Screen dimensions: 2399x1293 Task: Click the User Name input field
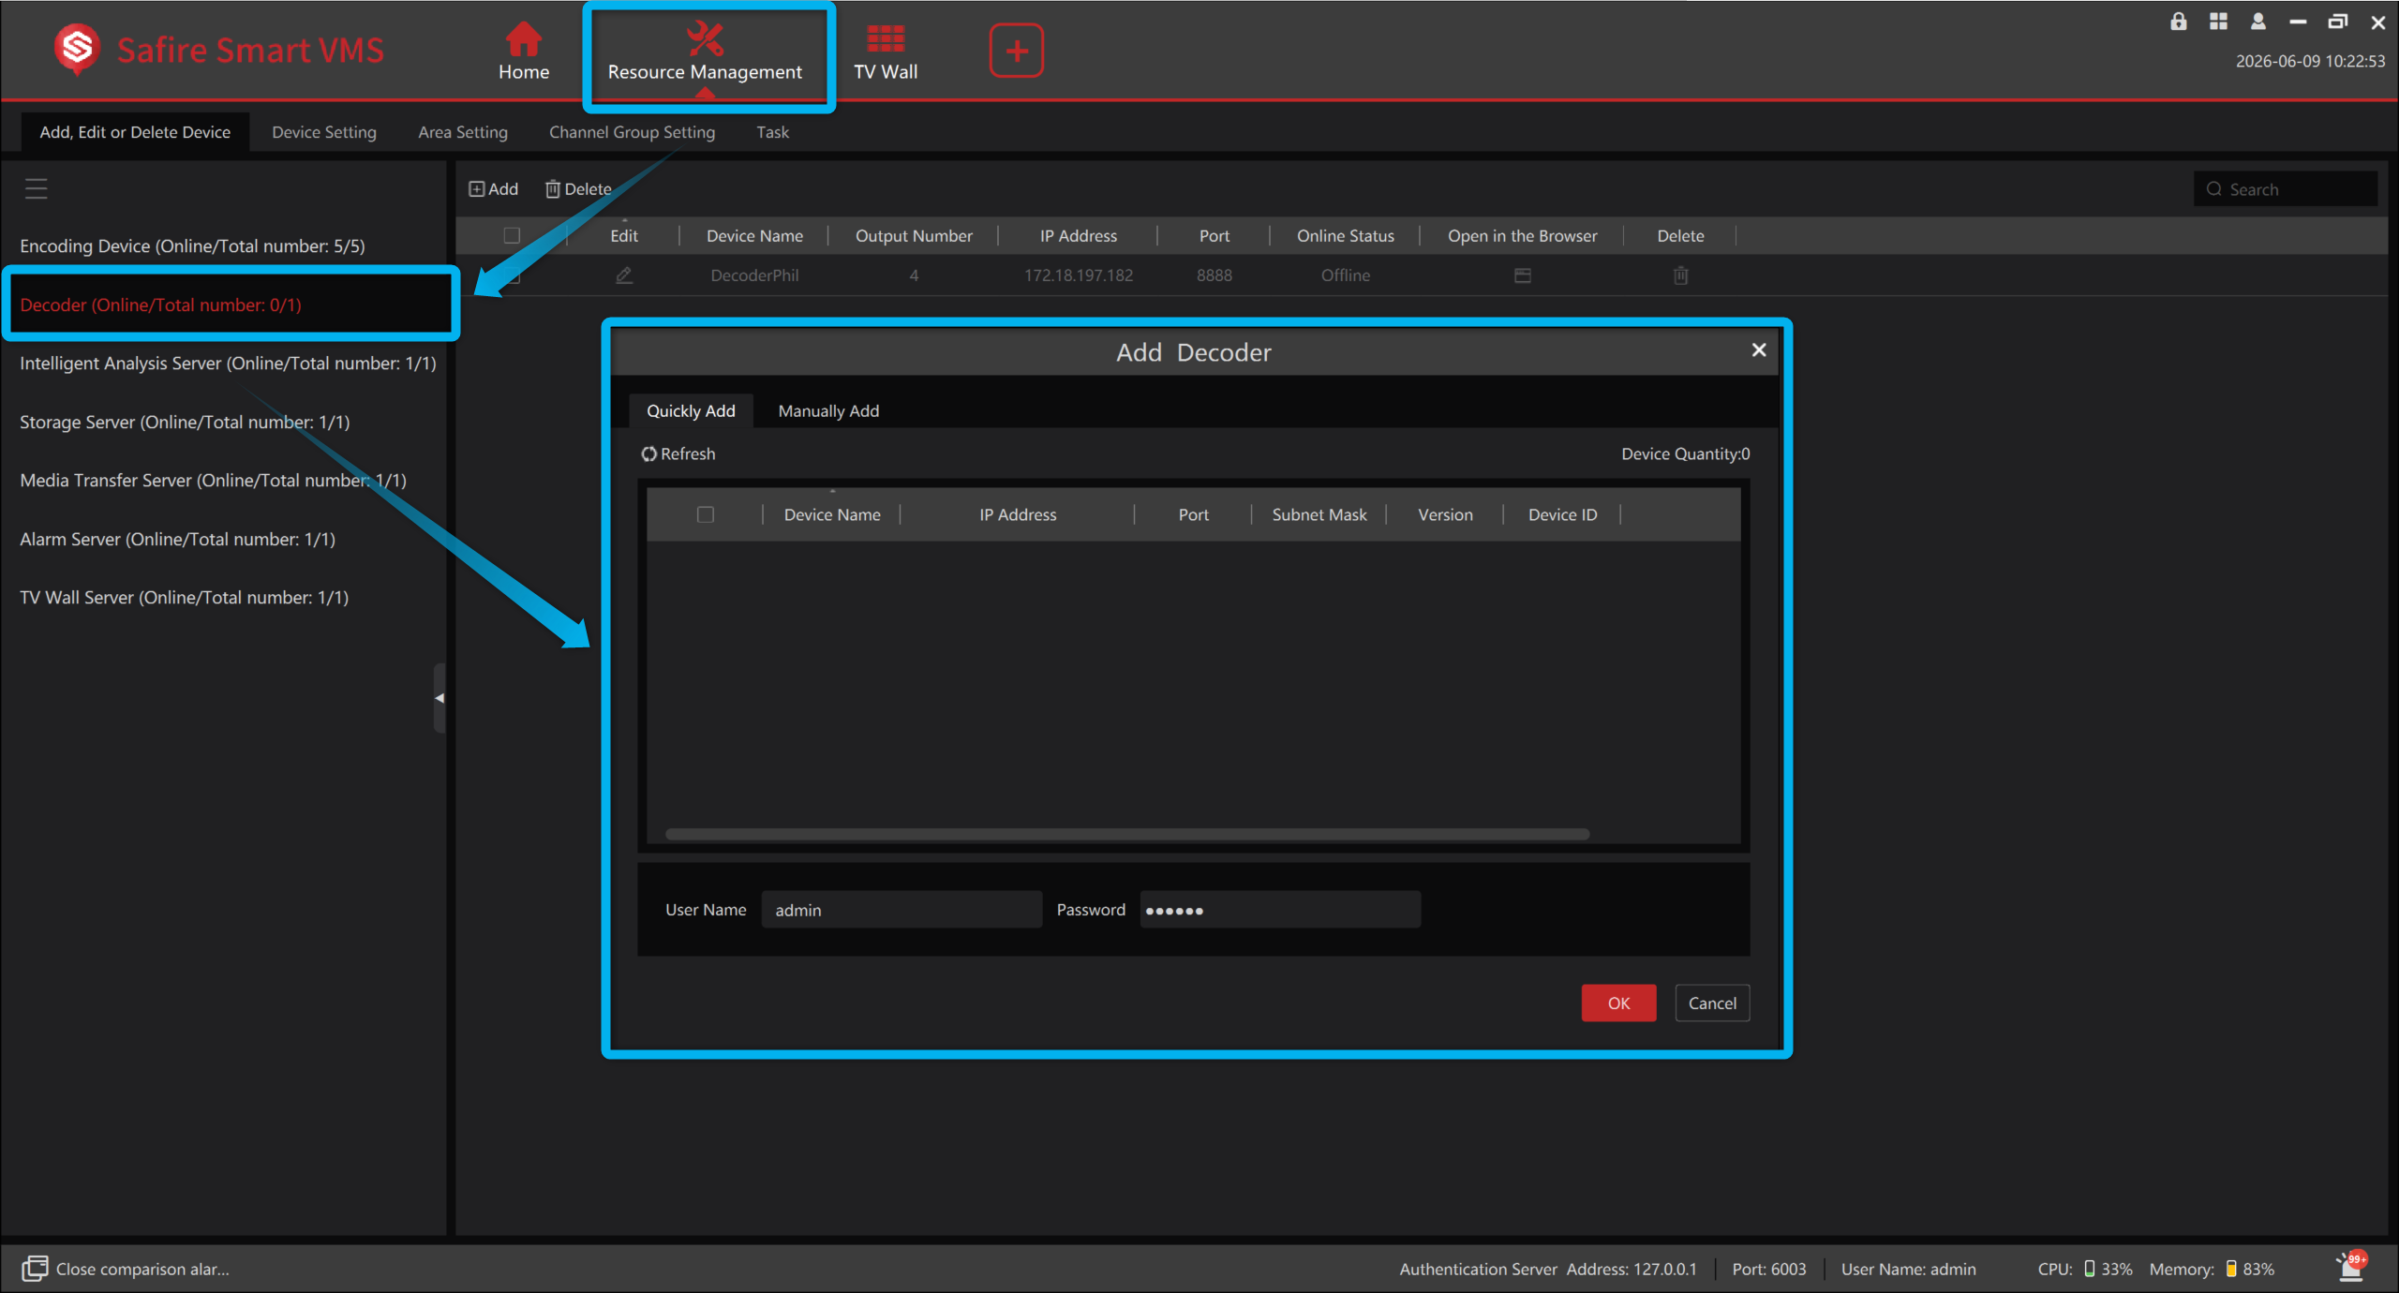(901, 910)
